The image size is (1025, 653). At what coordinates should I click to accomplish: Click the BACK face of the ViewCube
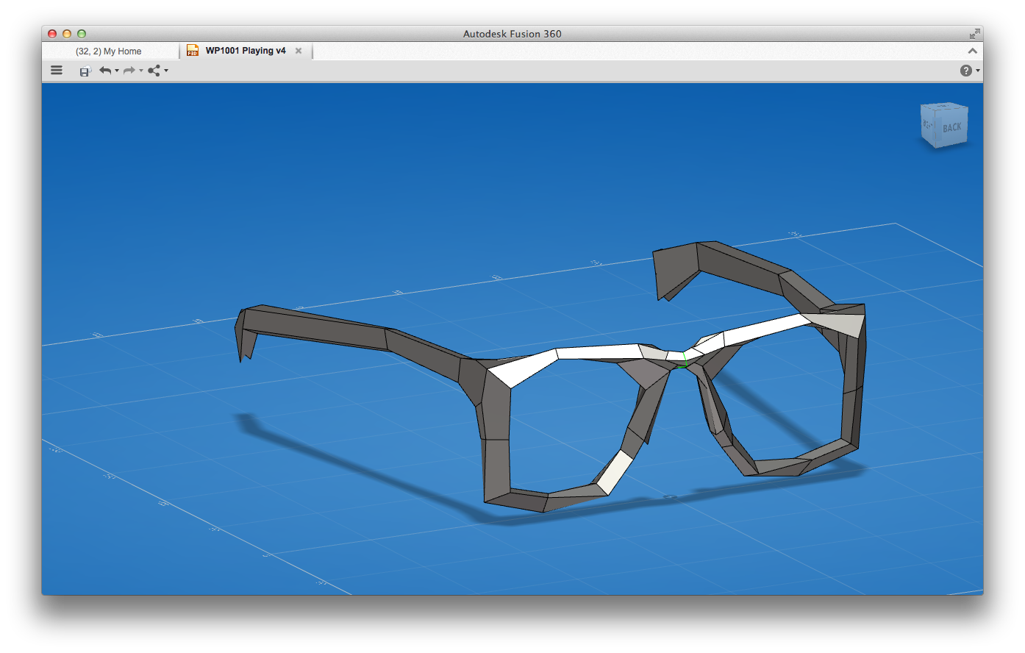952,127
